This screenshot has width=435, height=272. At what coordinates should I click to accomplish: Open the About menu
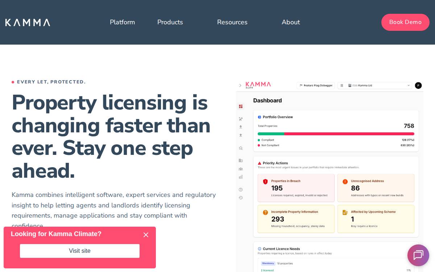[291, 22]
